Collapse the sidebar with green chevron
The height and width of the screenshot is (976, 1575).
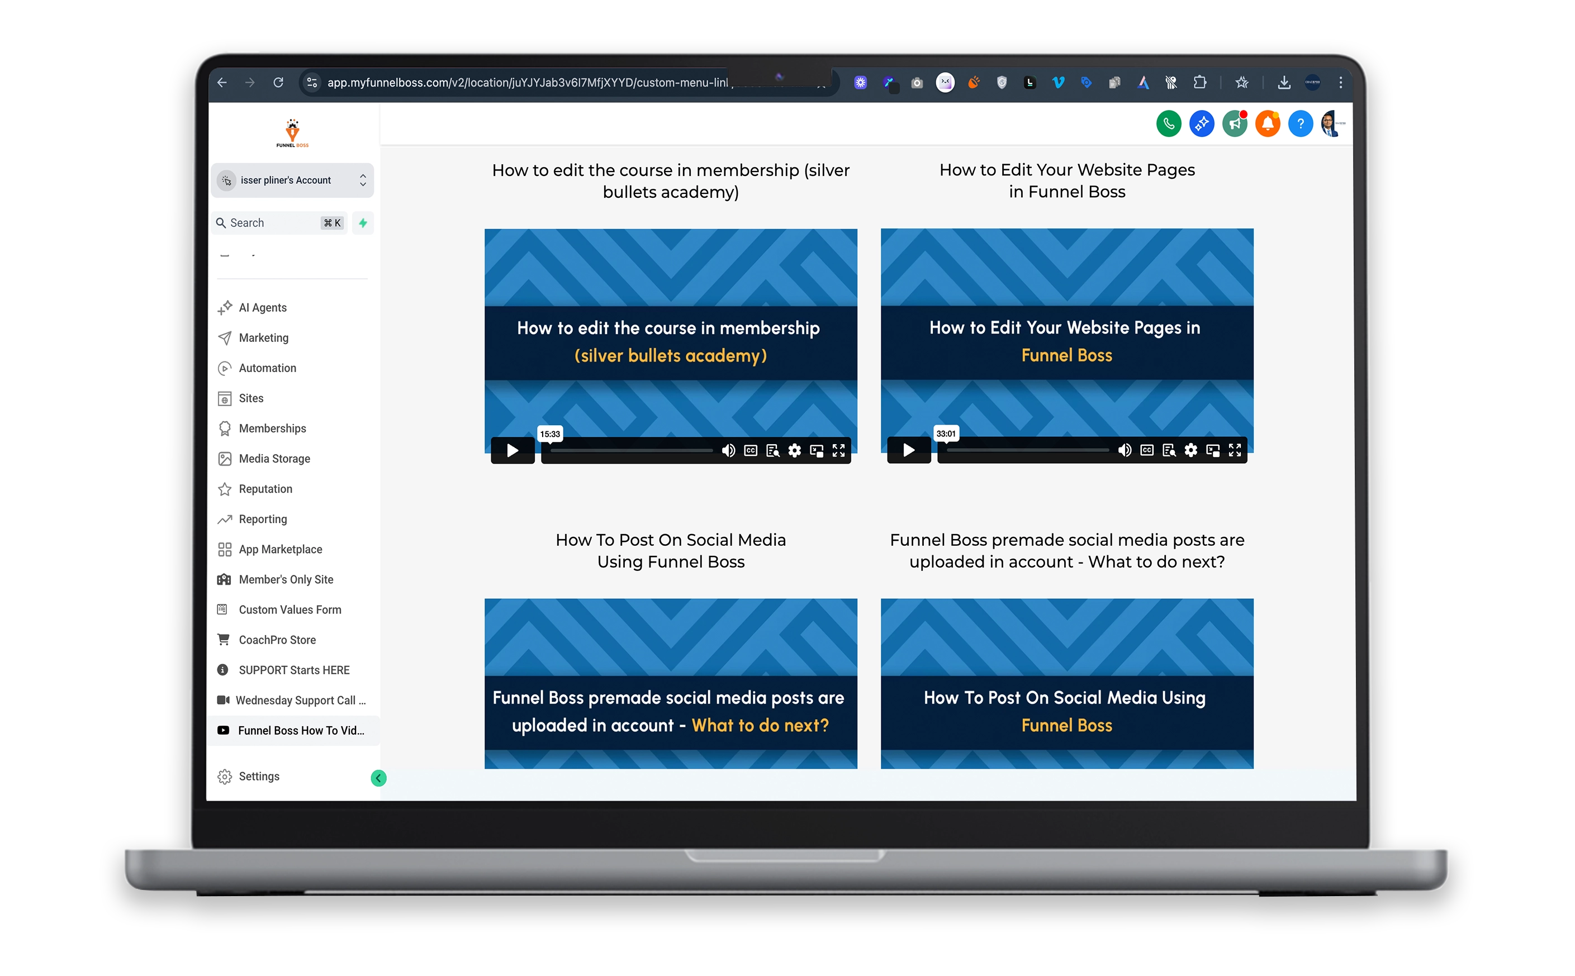378,778
